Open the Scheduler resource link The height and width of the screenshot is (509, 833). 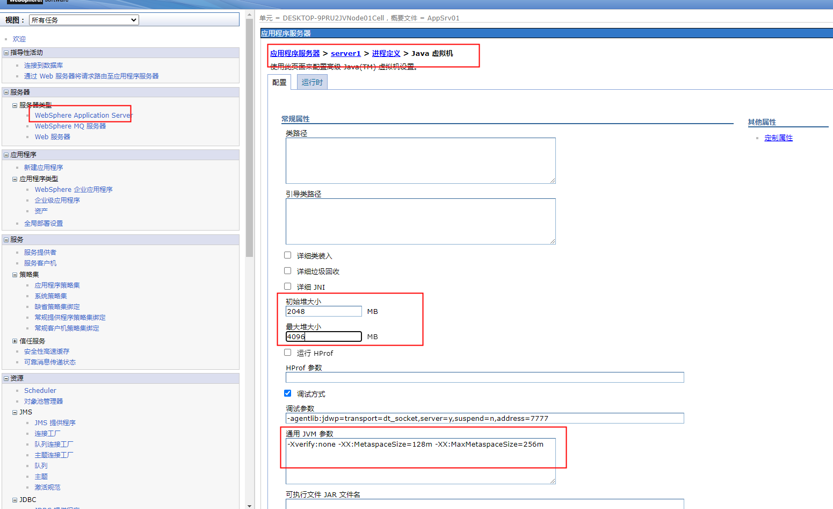point(40,391)
